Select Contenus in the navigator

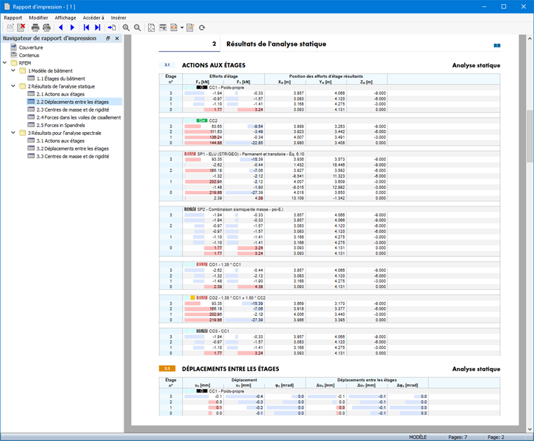click(x=29, y=55)
